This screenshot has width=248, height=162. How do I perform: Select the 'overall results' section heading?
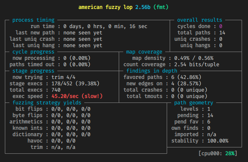200,20
